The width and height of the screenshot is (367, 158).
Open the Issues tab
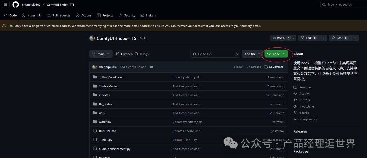click(x=32, y=15)
